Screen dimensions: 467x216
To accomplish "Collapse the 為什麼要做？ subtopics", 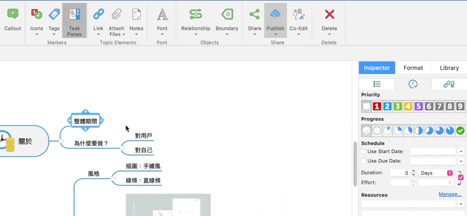I will tap(121, 148).
